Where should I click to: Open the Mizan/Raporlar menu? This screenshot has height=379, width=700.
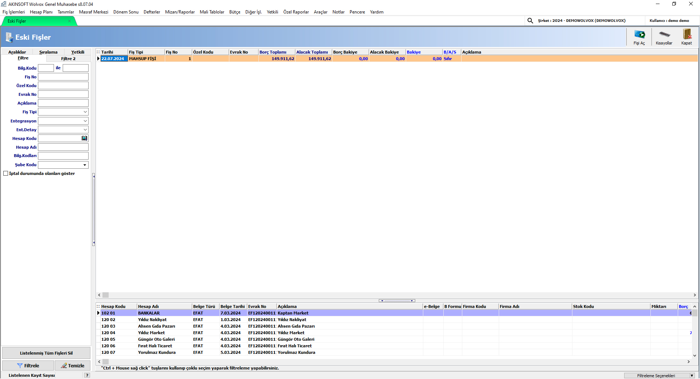click(x=180, y=12)
